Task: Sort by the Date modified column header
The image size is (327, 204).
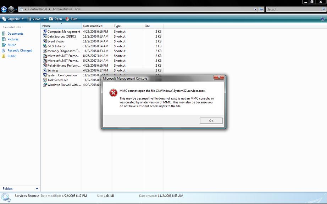Action: [97, 26]
